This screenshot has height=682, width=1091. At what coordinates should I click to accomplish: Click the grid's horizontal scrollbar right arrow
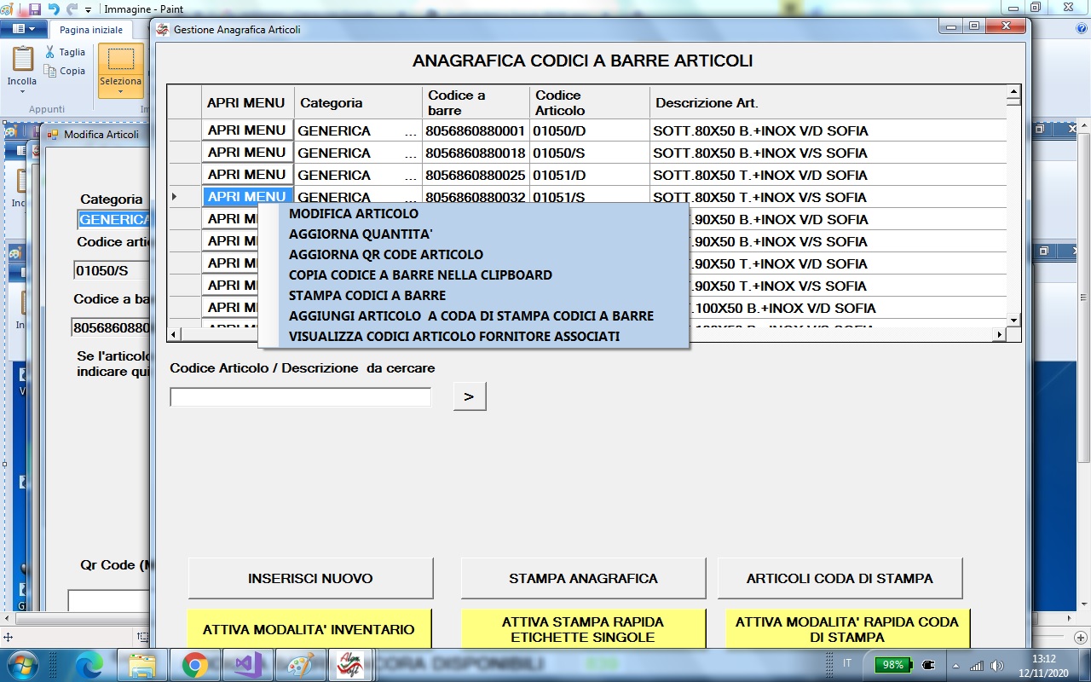(1001, 335)
